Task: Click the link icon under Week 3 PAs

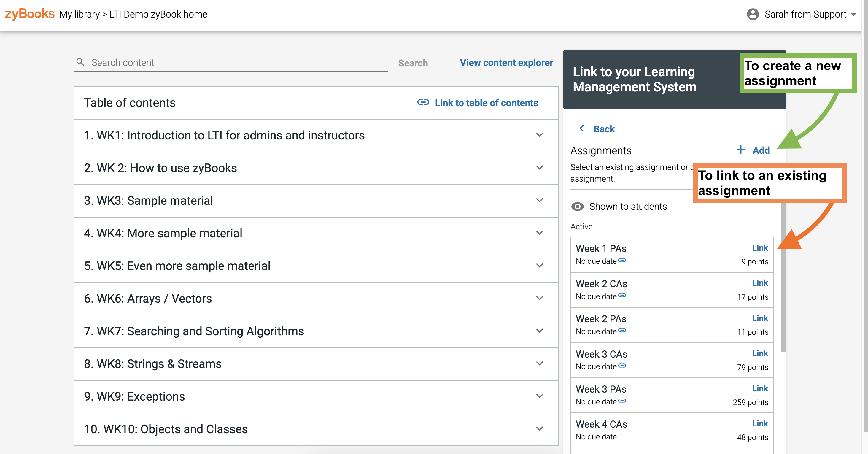Action: (x=622, y=401)
